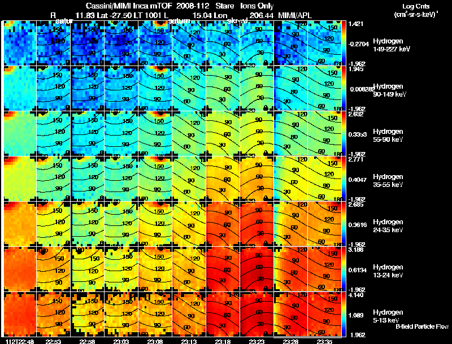Click the 112T22:48 time label
This screenshot has width=452, height=344.
click(x=20, y=341)
